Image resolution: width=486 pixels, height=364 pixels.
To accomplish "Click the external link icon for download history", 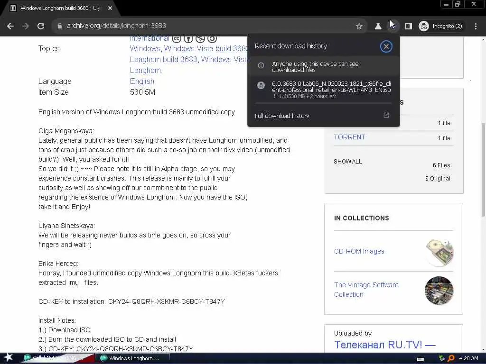I will coord(386,115).
